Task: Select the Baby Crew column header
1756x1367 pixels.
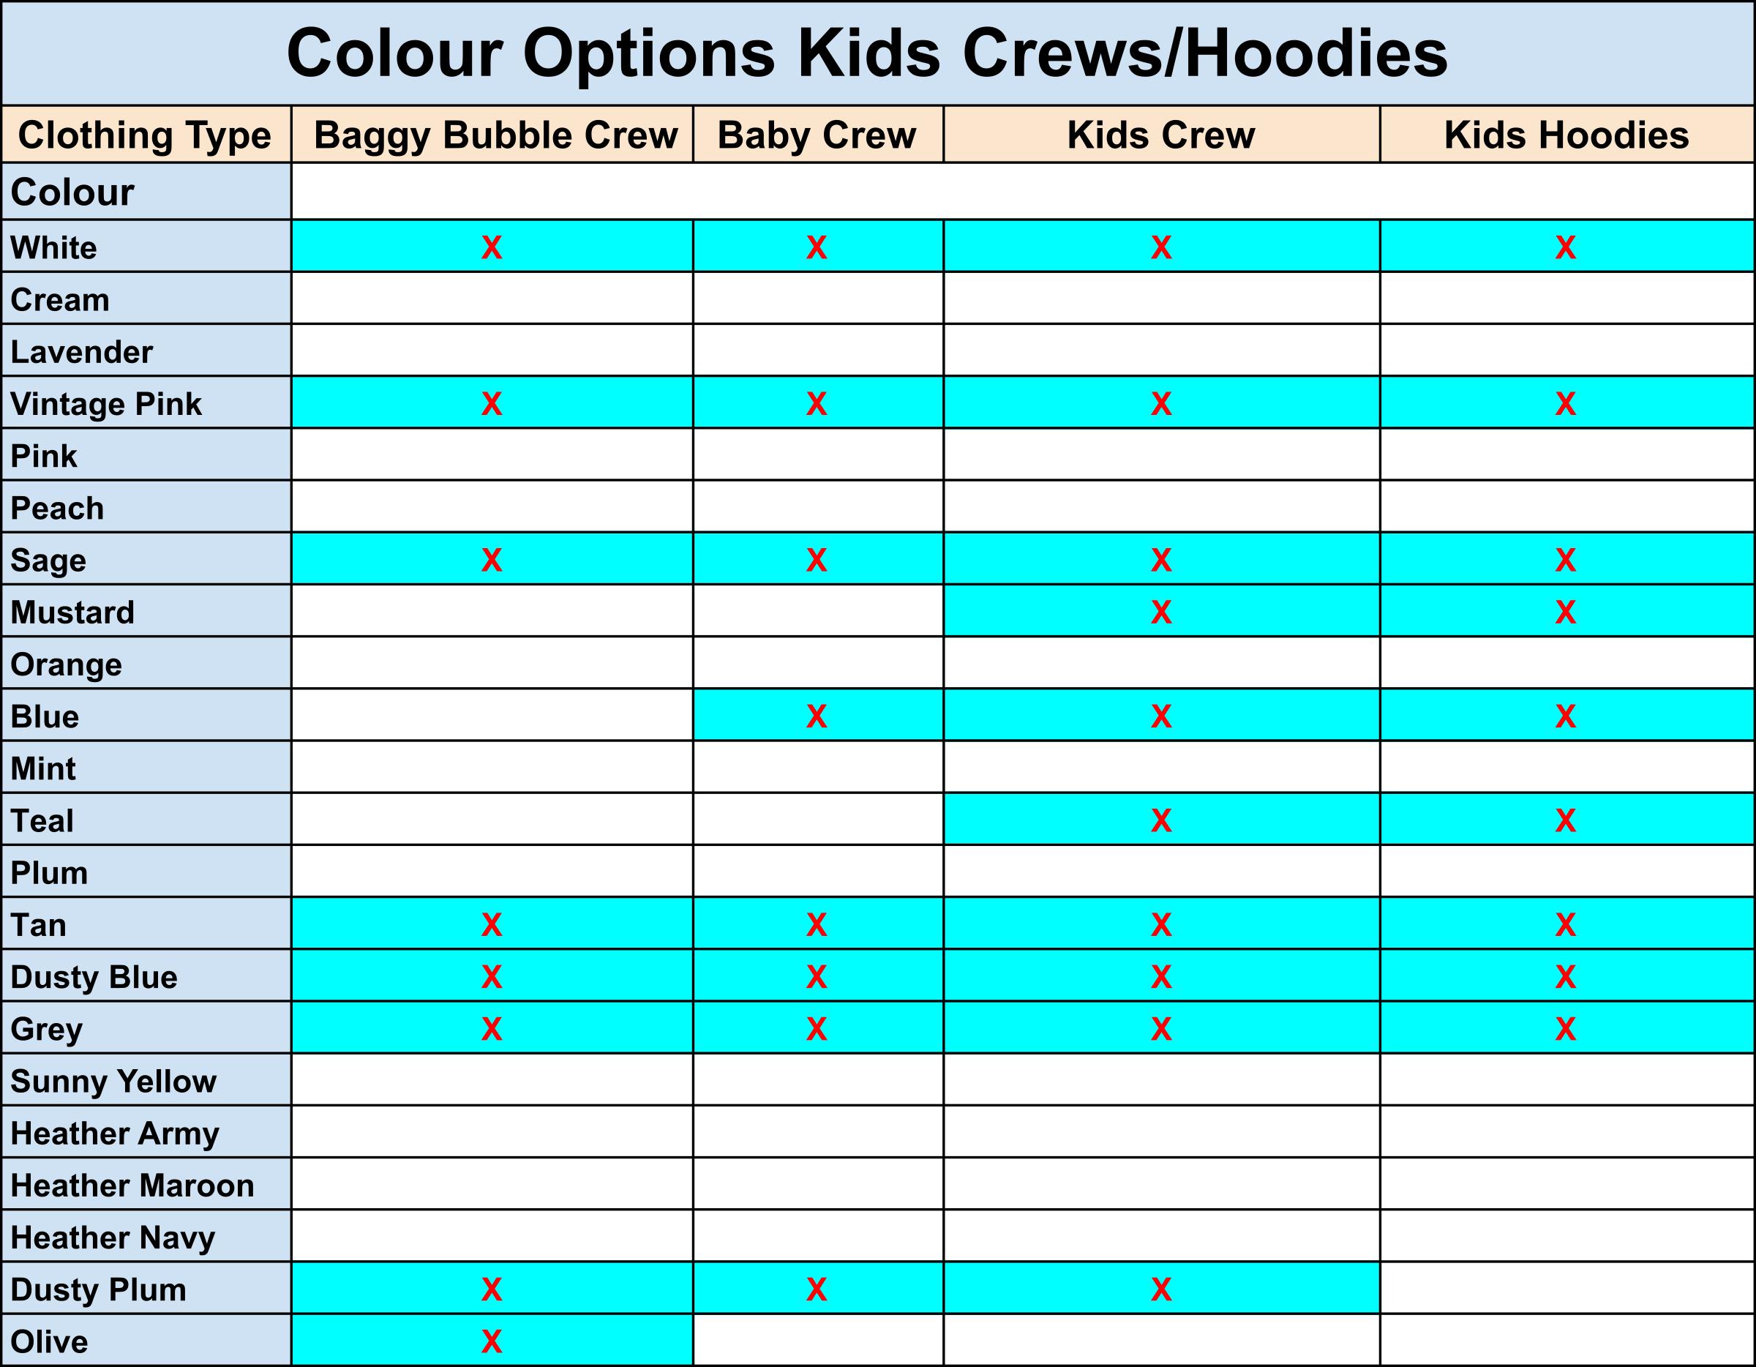Action: [818, 135]
